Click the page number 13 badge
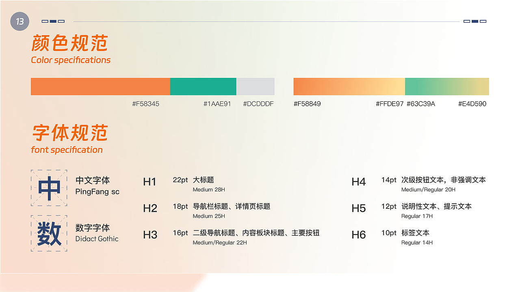This screenshot has height=292, width=520. pos(20,21)
